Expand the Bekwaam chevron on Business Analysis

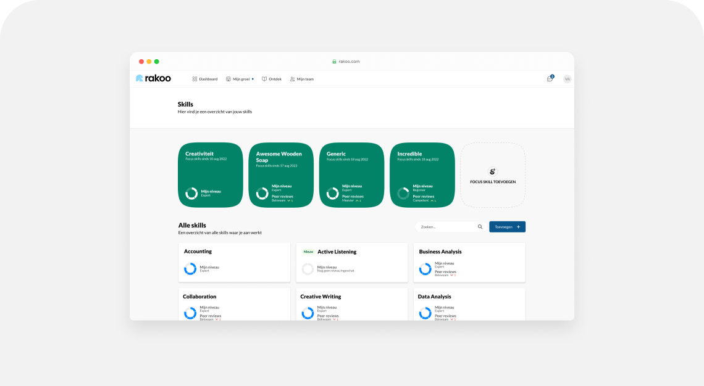click(x=451, y=275)
